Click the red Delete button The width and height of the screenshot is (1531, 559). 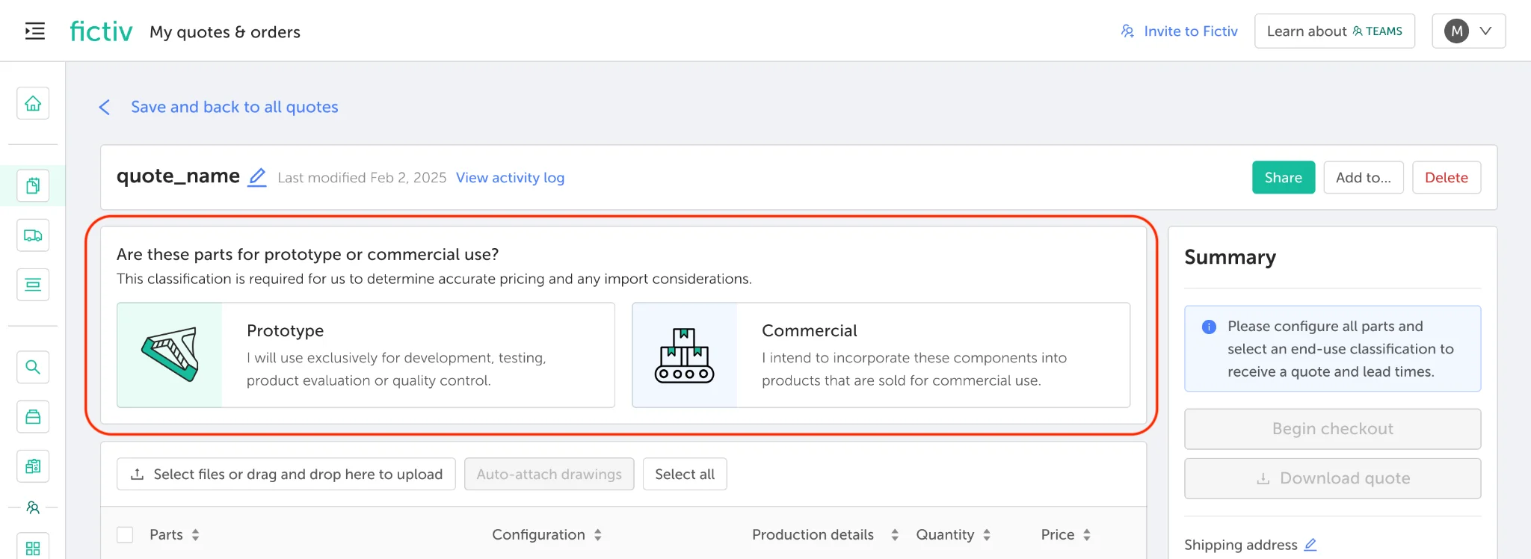pyautogui.click(x=1447, y=177)
